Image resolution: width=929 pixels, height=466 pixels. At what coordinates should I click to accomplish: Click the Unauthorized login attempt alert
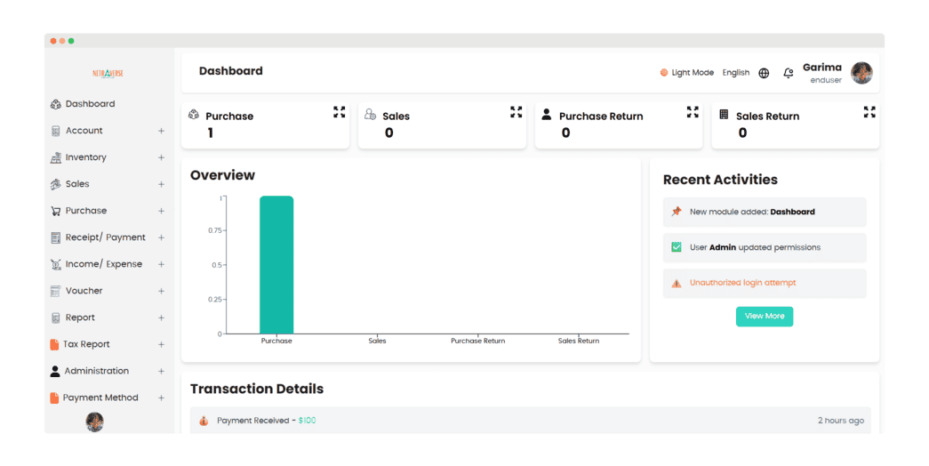click(x=742, y=283)
